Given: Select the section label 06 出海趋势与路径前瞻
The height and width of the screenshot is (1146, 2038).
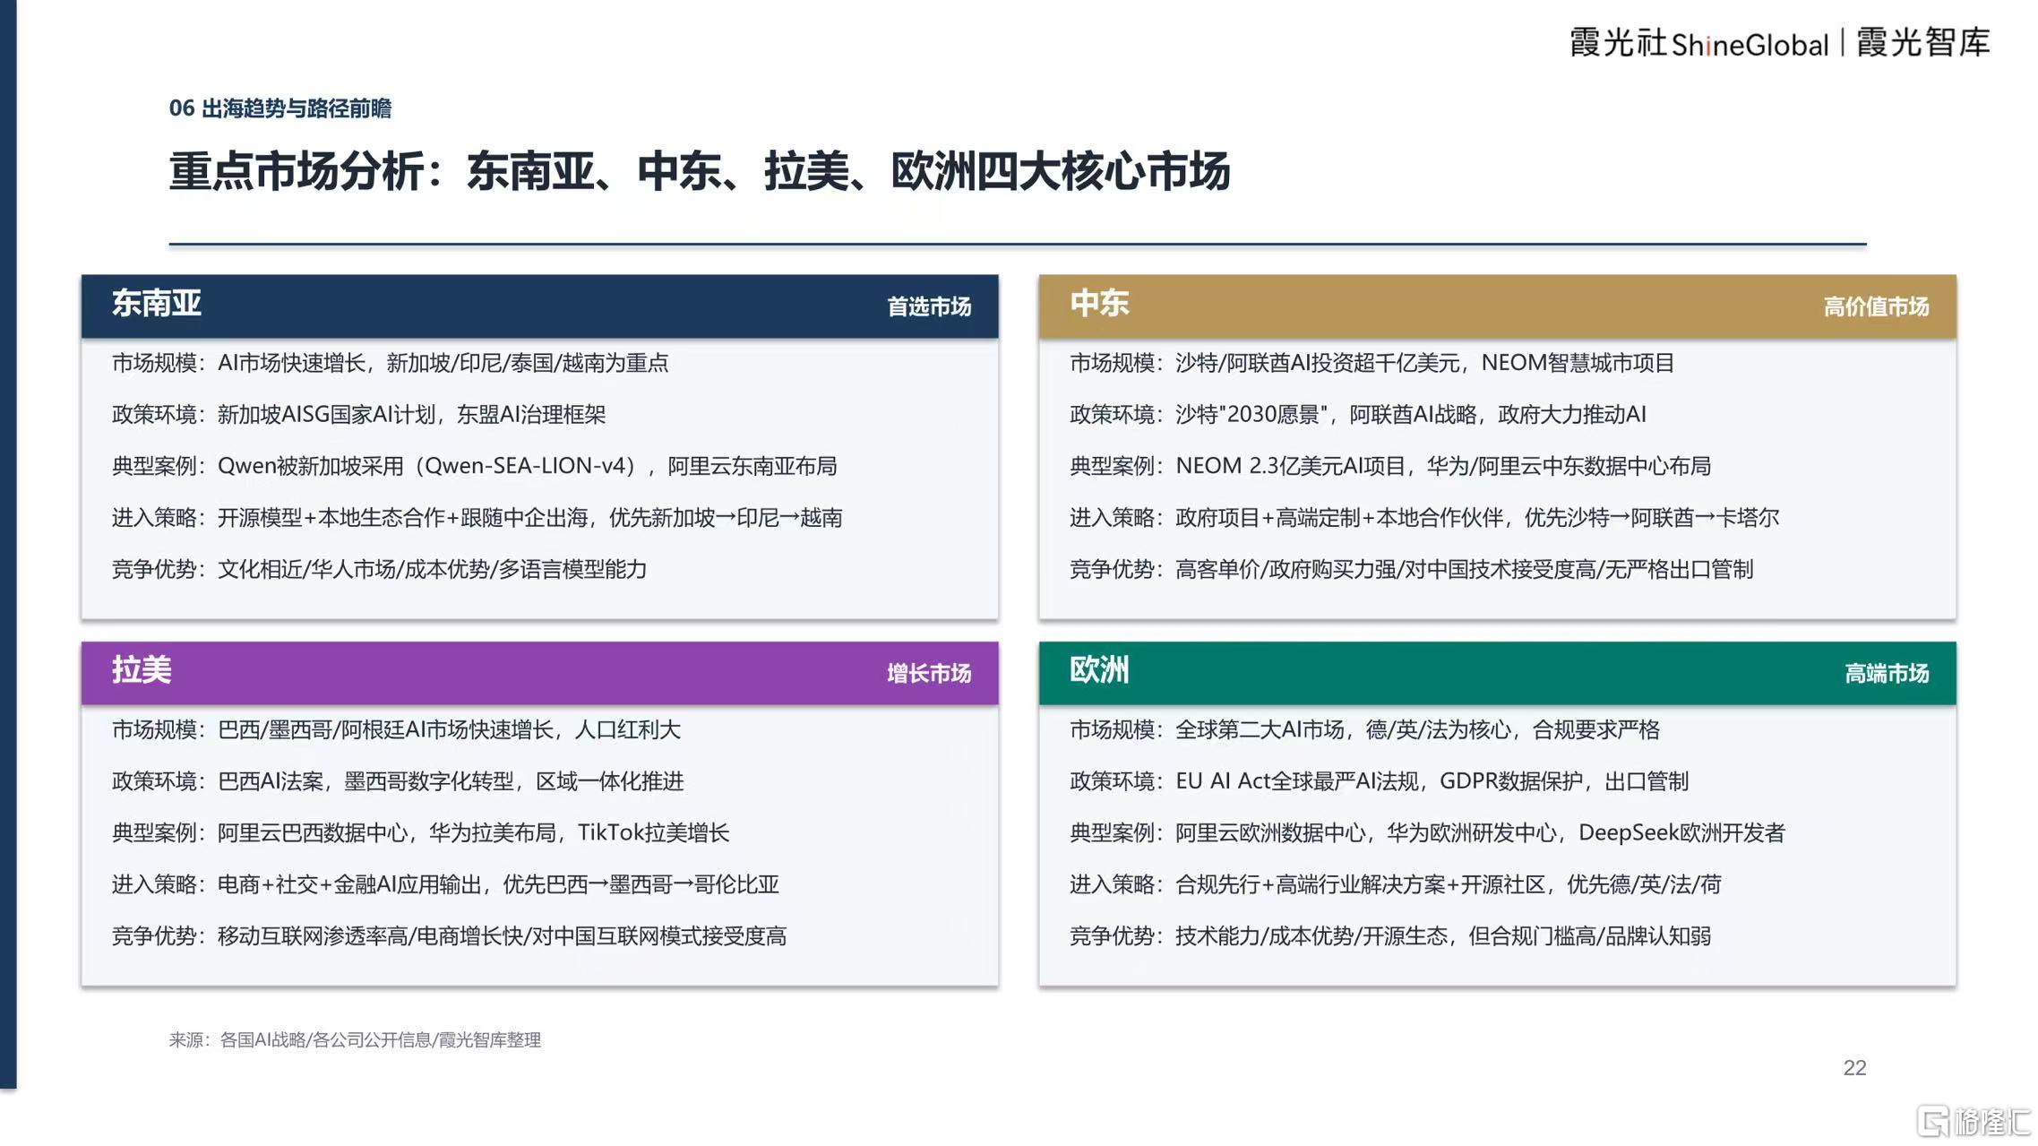Looking at the screenshot, I should (280, 108).
